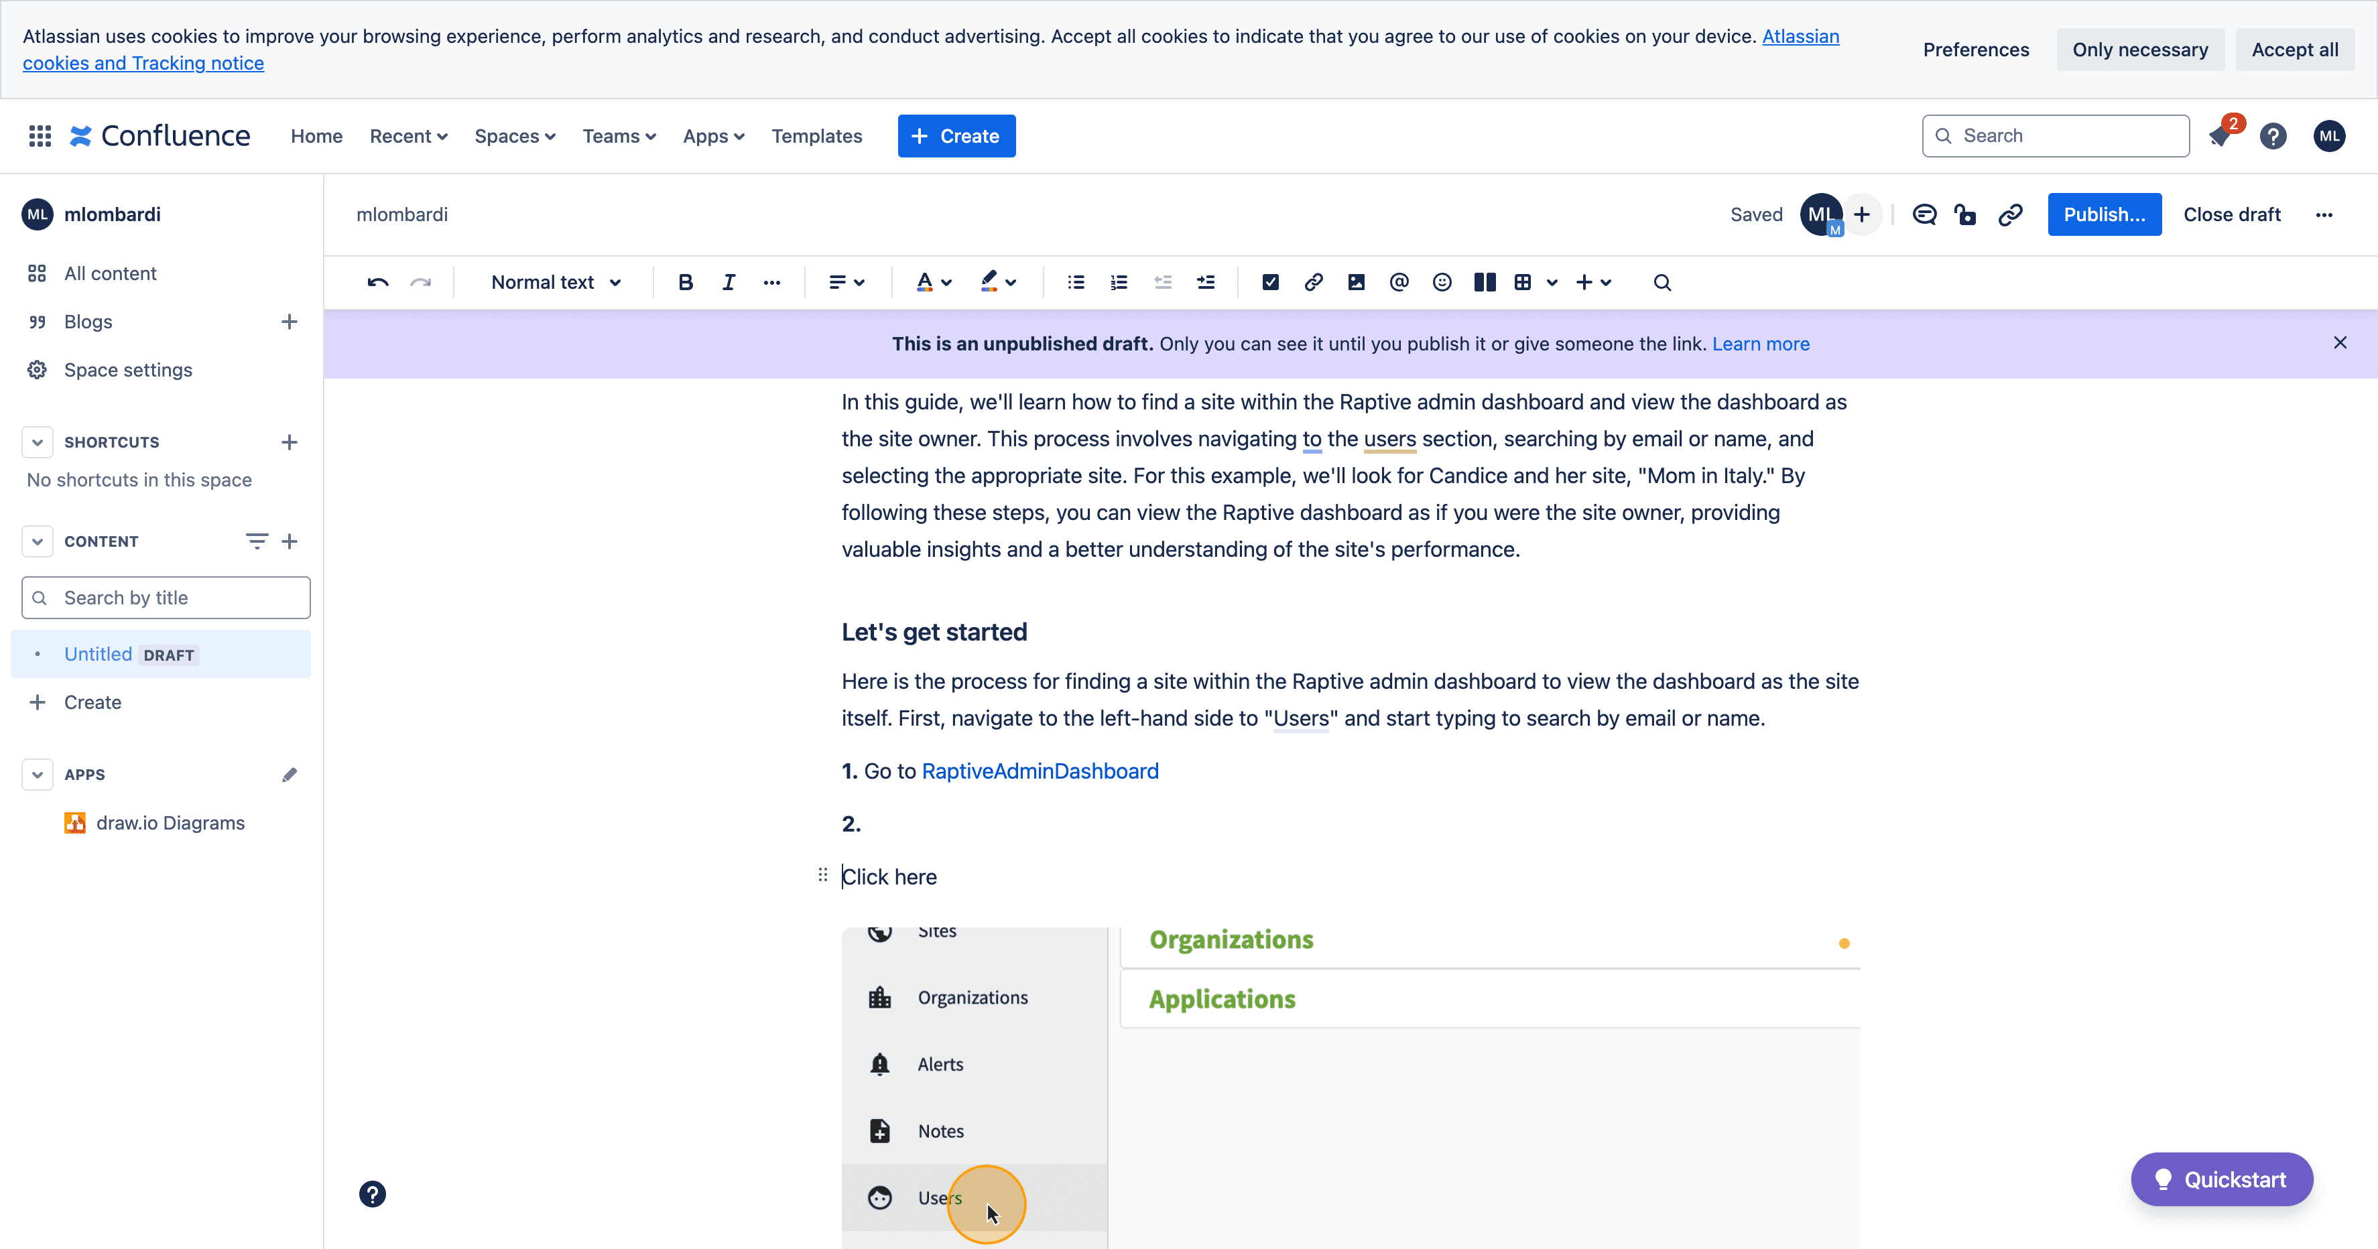
Task: Open the highlight color picker
Action: (x=998, y=283)
